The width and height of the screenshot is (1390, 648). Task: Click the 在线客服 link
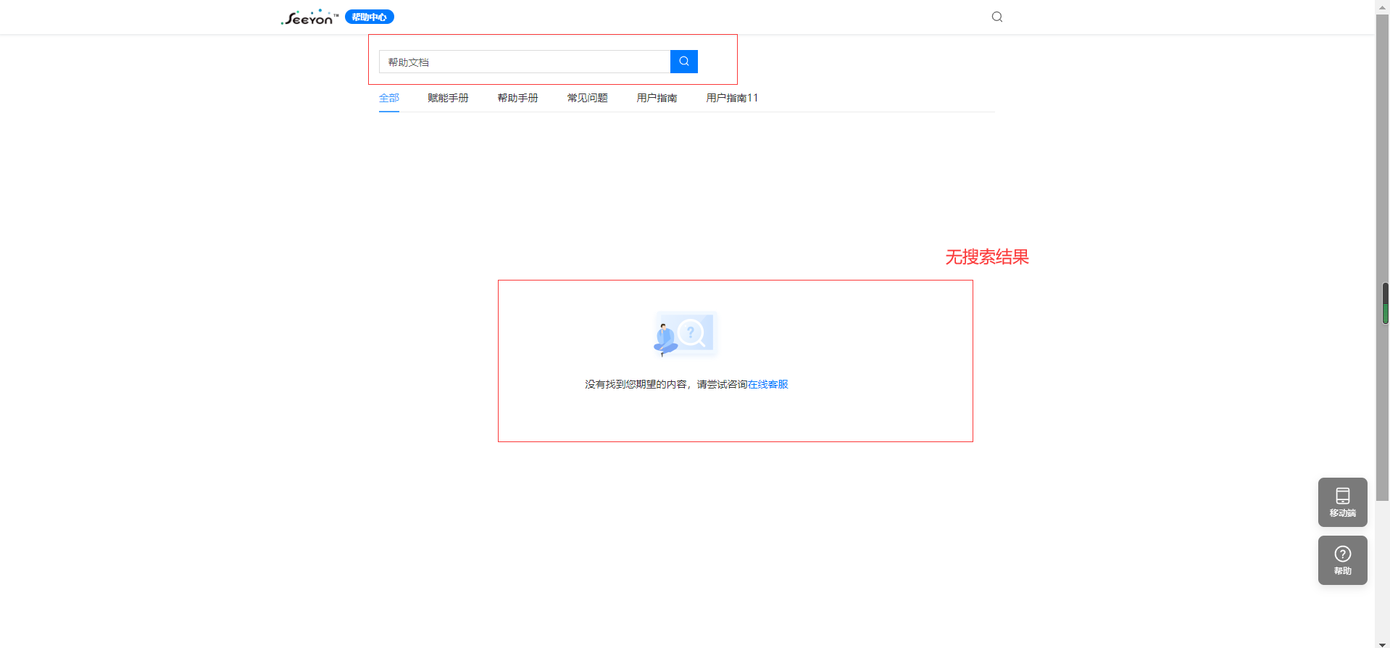[x=767, y=384]
